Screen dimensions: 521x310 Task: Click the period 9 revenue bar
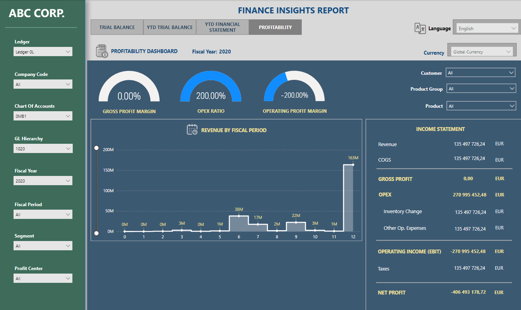point(296,227)
